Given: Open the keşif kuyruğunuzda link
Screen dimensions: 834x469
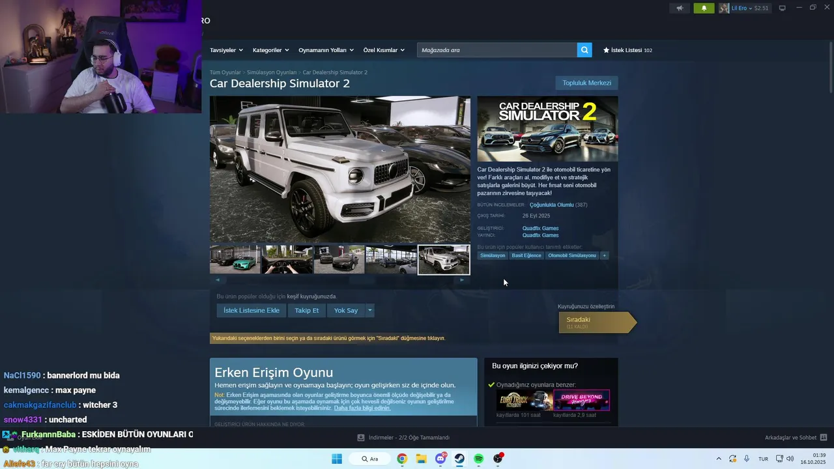Looking at the screenshot, I should (311, 296).
